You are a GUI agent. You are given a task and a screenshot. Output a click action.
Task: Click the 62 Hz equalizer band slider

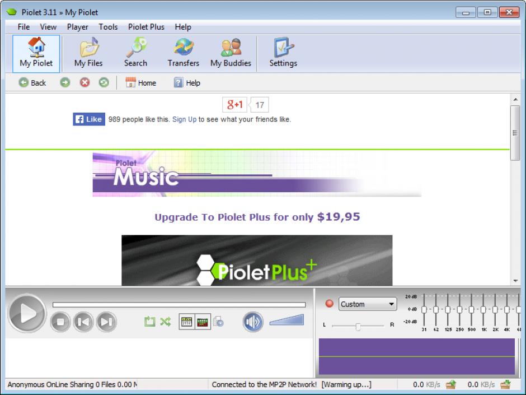click(x=436, y=309)
